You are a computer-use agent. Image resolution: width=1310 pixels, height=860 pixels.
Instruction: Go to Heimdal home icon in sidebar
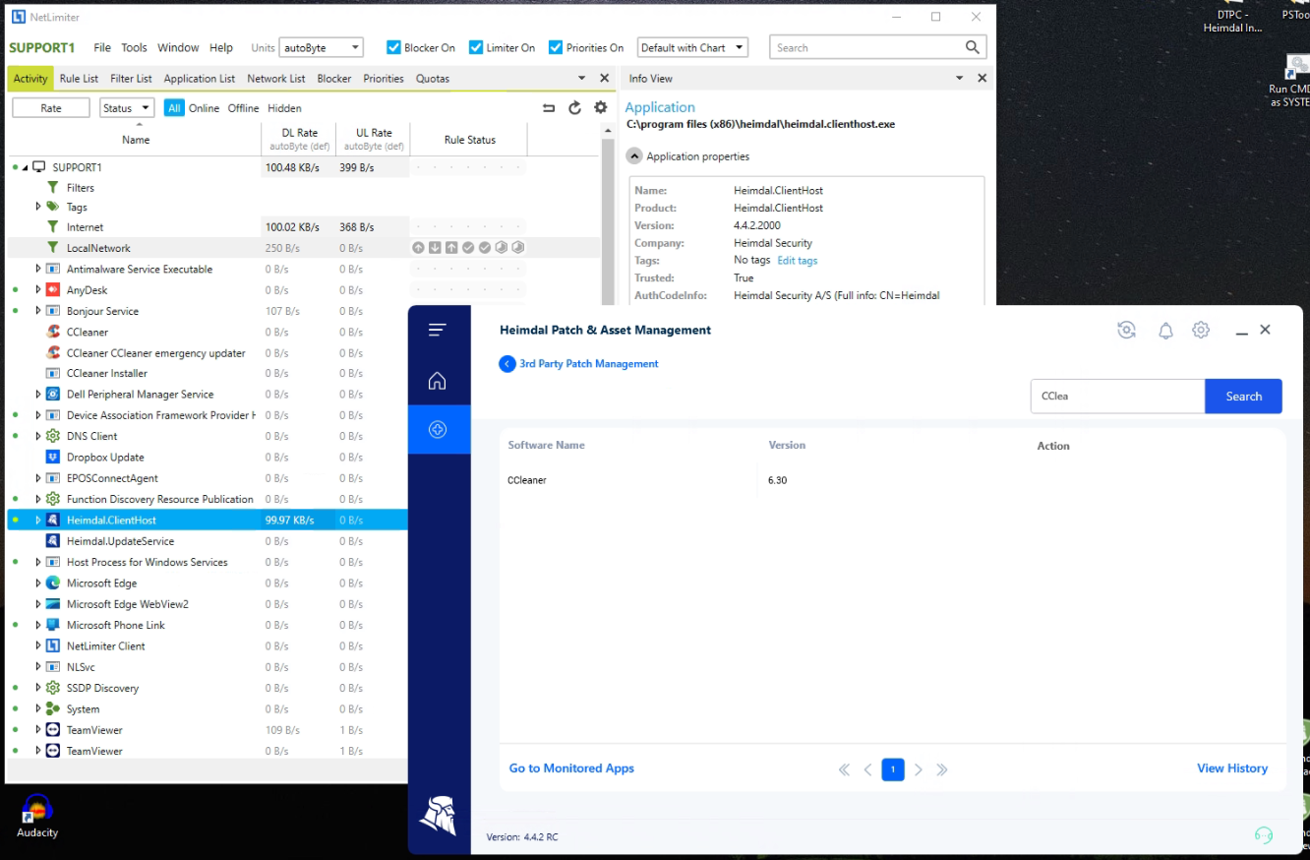[438, 381]
